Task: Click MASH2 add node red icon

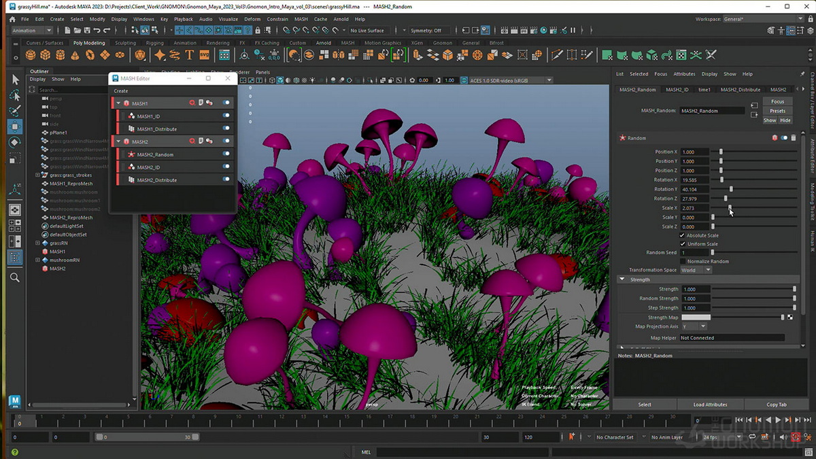Action: [x=192, y=141]
